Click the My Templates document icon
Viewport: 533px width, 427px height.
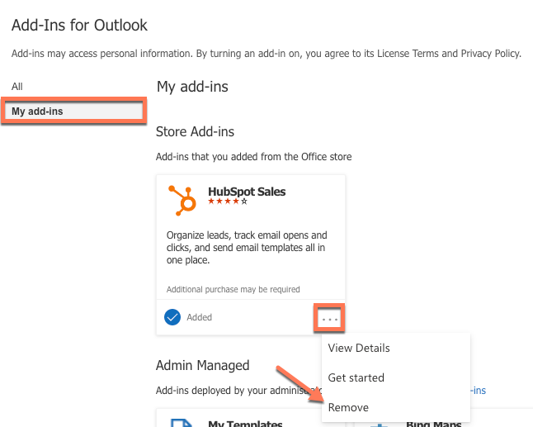click(182, 422)
